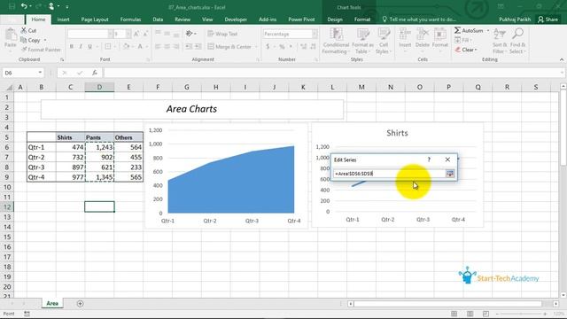
Task: Click the Insert Function fx icon
Action: 95,73
